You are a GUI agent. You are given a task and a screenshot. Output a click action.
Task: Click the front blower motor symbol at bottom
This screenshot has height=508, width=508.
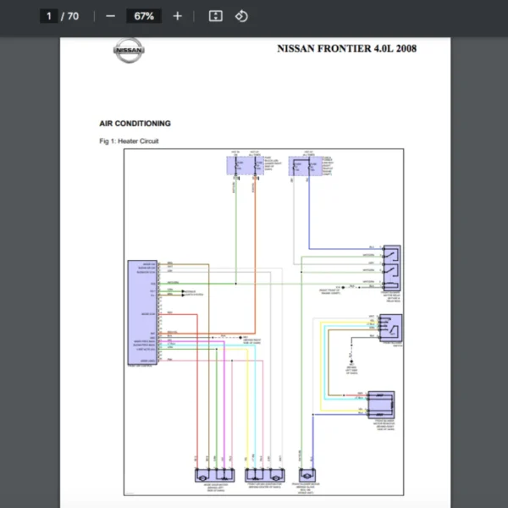click(x=307, y=475)
